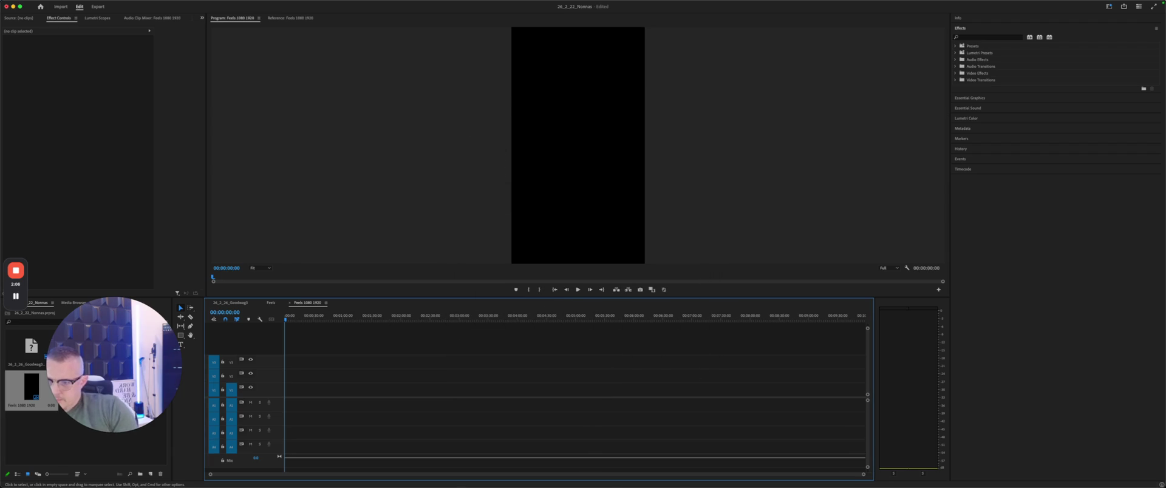
Task: Adjust Project panel thumbnail zoom slider
Action: click(56, 474)
